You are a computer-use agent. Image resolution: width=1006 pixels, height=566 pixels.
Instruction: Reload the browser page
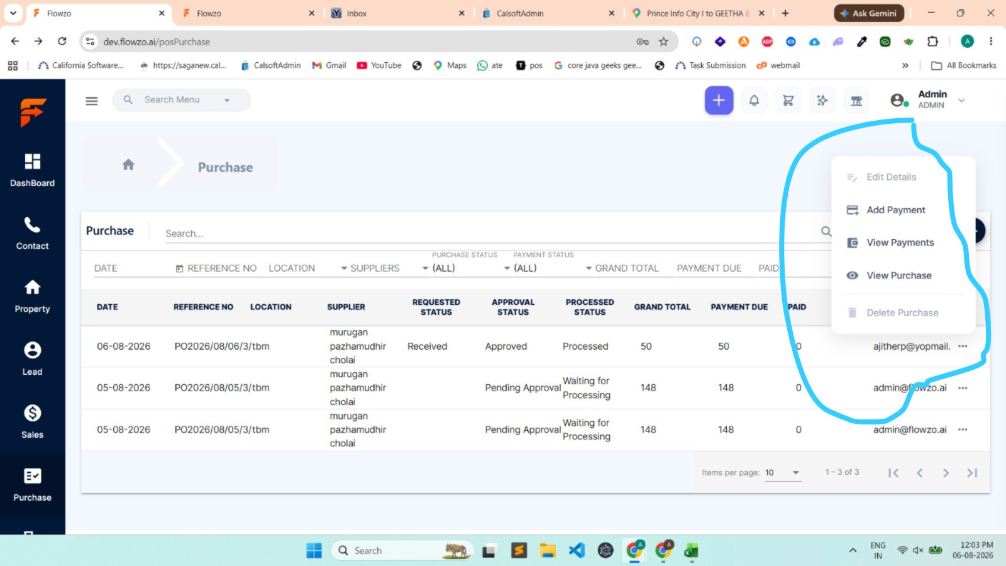[62, 42]
